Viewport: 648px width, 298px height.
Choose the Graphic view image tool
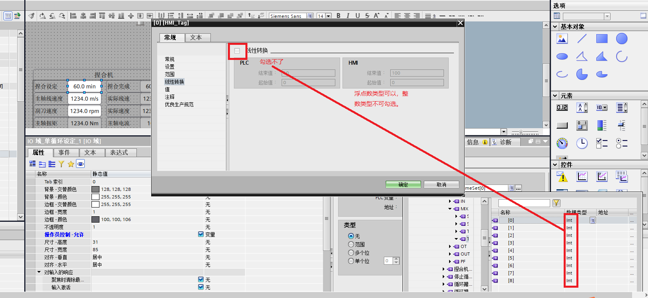pyautogui.click(x=562, y=38)
